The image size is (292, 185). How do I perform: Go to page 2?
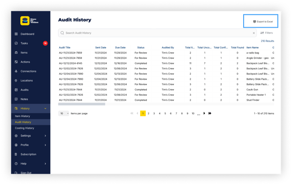pos(149,114)
